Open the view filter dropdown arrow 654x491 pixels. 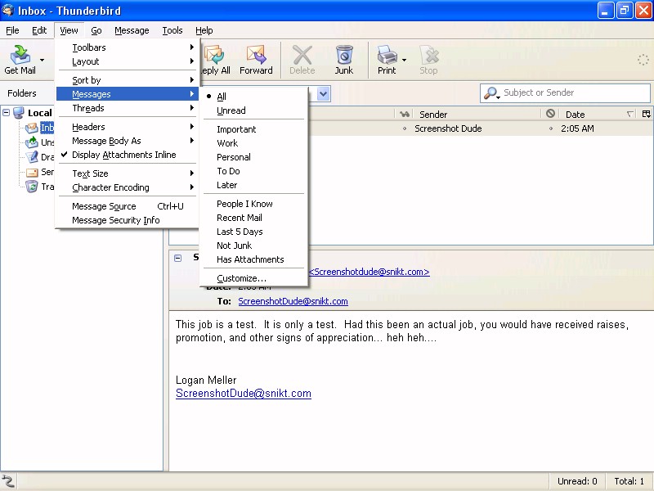[324, 93]
